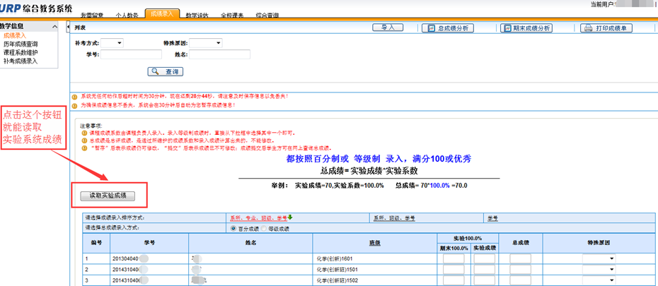Open the 综合查询 tab
The image size is (658, 286).
tap(267, 14)
